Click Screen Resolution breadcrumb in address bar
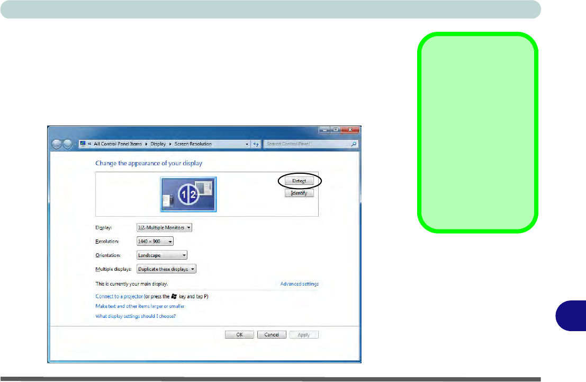586x382 pixels. 193,144
